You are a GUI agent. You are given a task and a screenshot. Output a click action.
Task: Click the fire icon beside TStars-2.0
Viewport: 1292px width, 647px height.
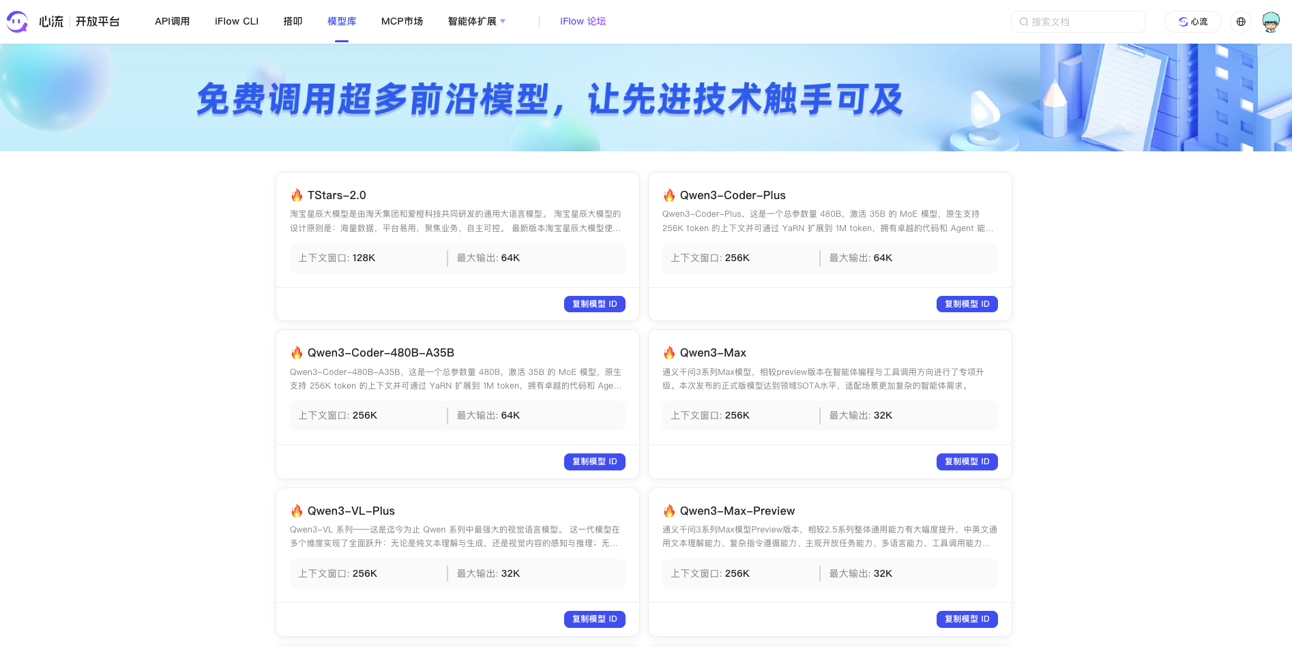click(297, 195)
